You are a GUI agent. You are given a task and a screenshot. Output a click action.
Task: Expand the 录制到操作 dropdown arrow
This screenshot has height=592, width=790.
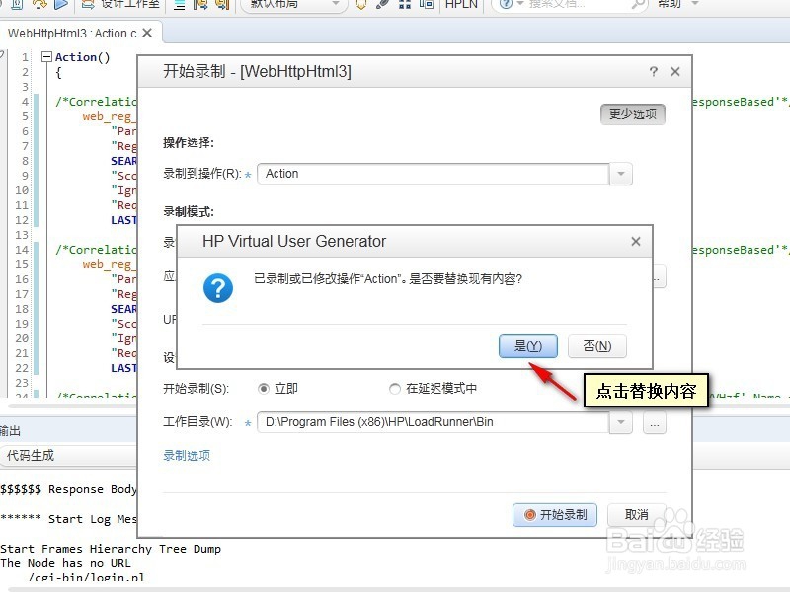click(x=621, y=174)
